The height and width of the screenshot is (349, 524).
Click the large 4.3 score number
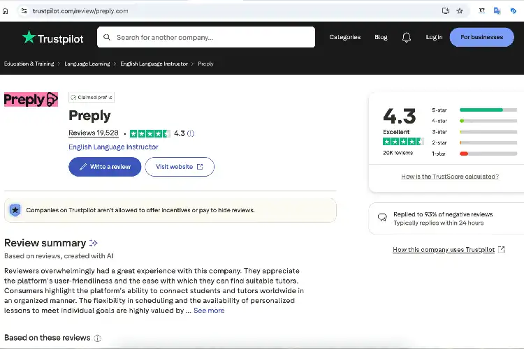(x=400, y=116)
